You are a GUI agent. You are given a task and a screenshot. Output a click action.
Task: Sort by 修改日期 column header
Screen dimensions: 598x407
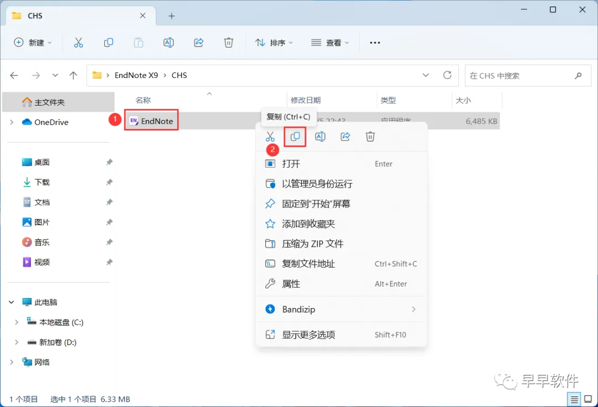[306, 100]
